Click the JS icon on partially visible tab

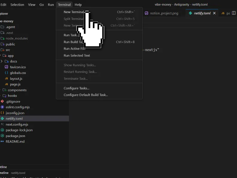pyautogui.click(x=223, y=13)
